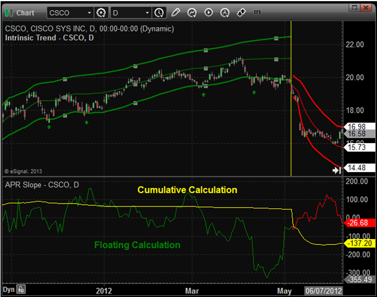The height and width of the screenshot is (297, 377).
Task: Click the May time axis label
Action: coord(284,291)
